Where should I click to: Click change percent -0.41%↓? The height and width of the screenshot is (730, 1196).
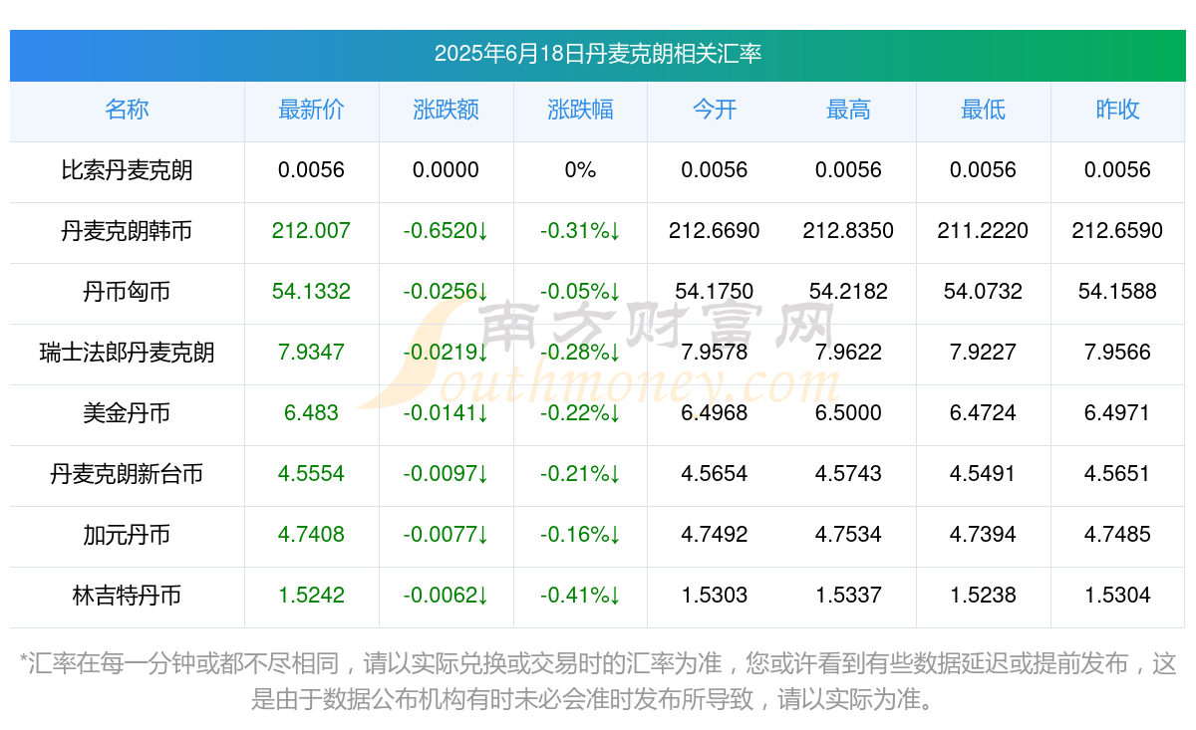(x=580, y=596)
